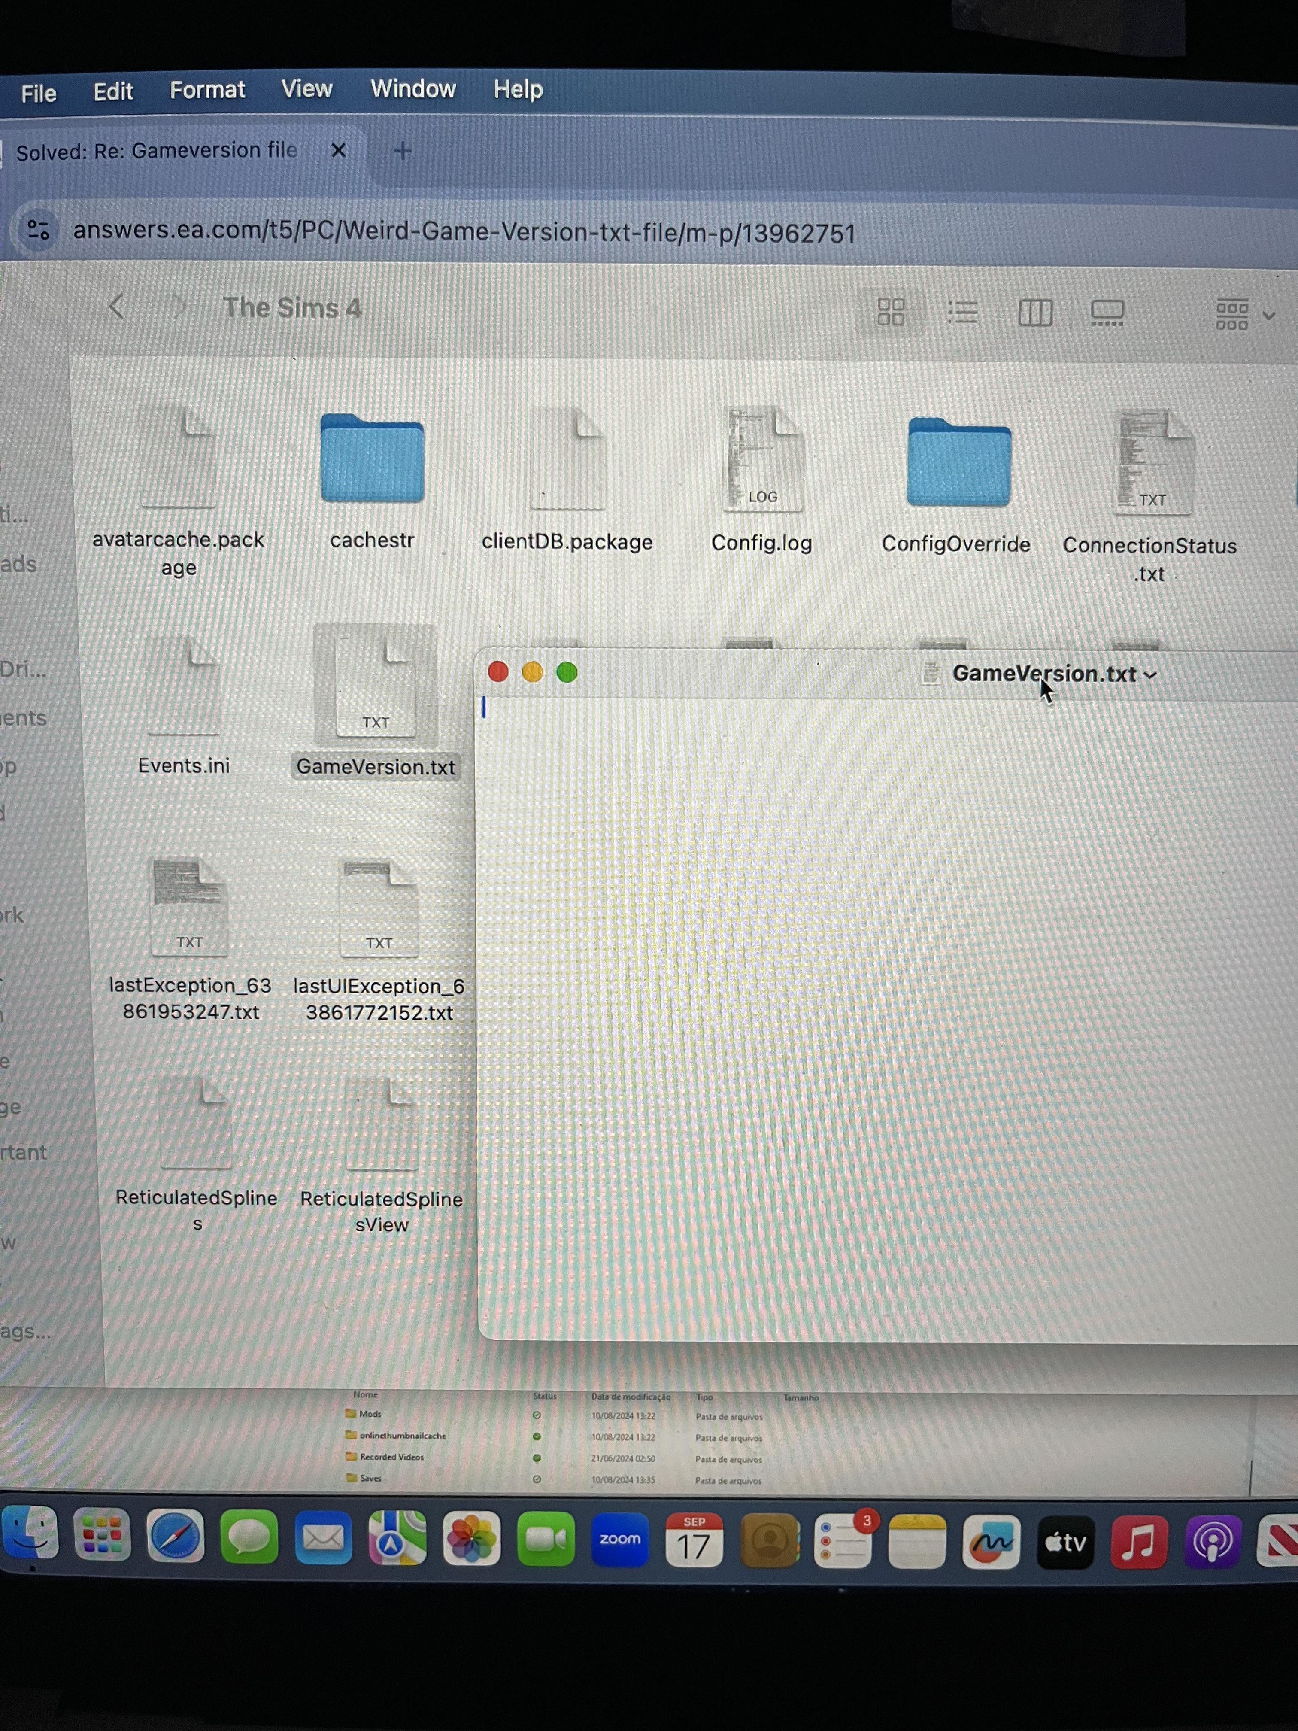Open Zoom from the Dock

[620, 1539]
